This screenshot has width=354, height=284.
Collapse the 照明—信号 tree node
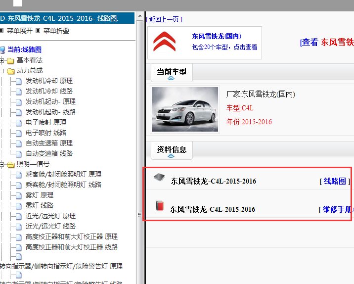coord(1,164)
